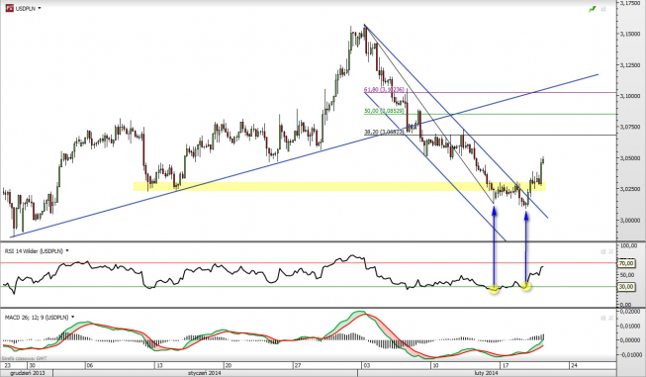646x377 pixels.
Task: Close the MACD indicator panel
Action: pos(611,318)
